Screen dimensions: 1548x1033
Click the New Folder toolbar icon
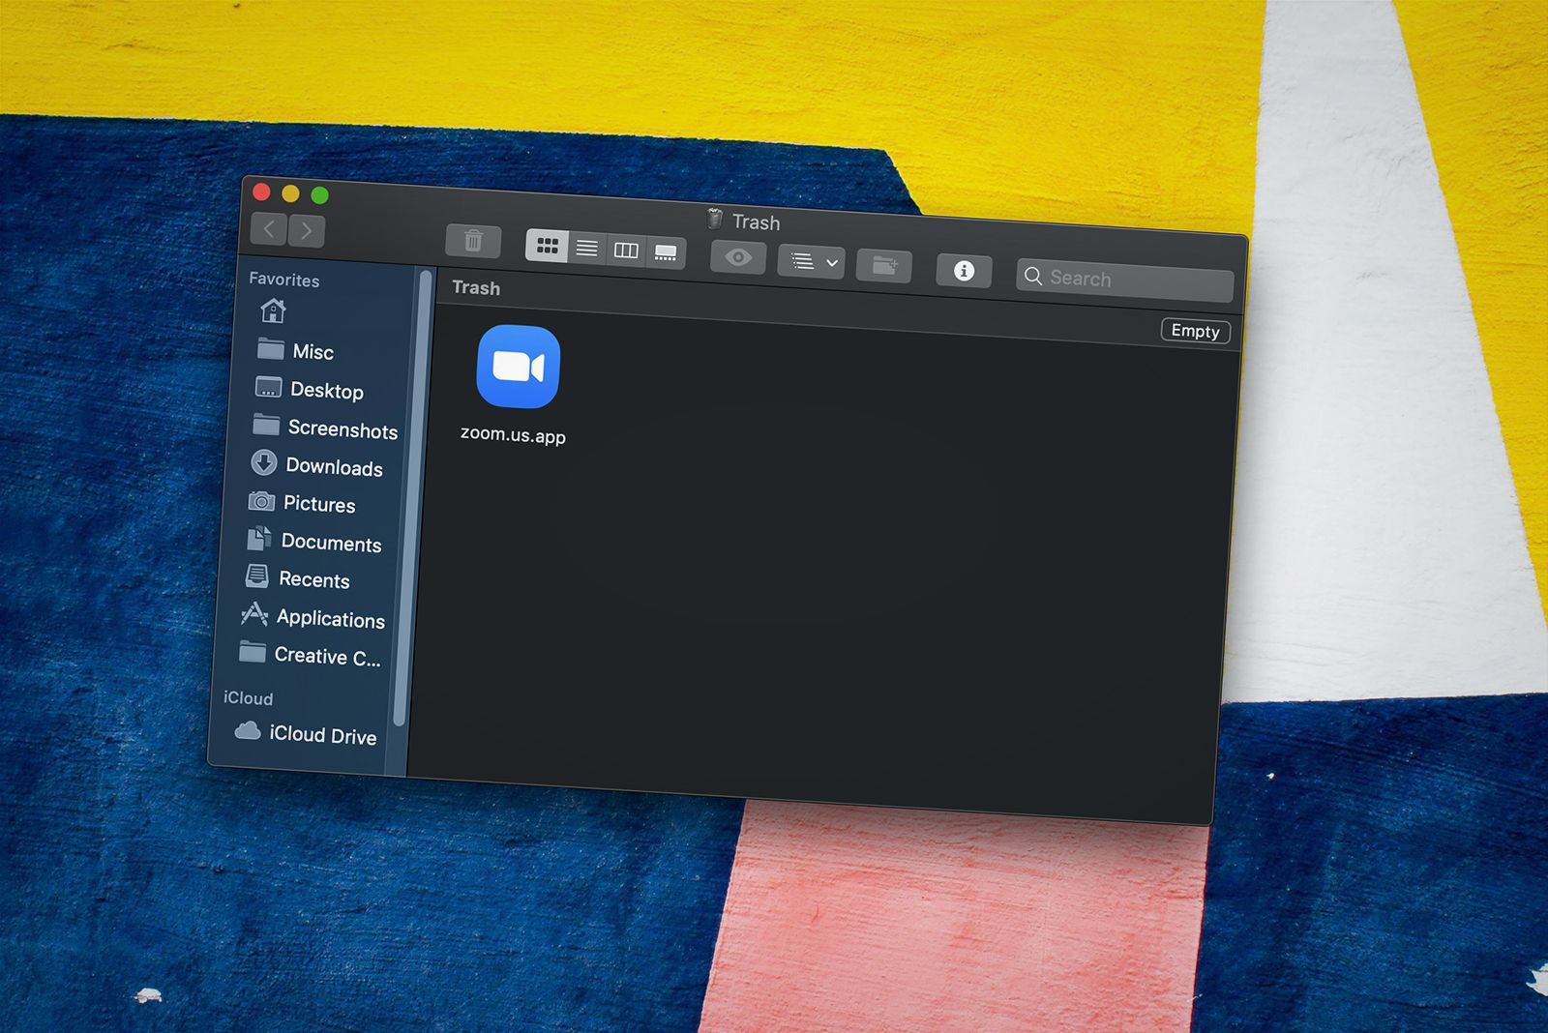(884, 265)
